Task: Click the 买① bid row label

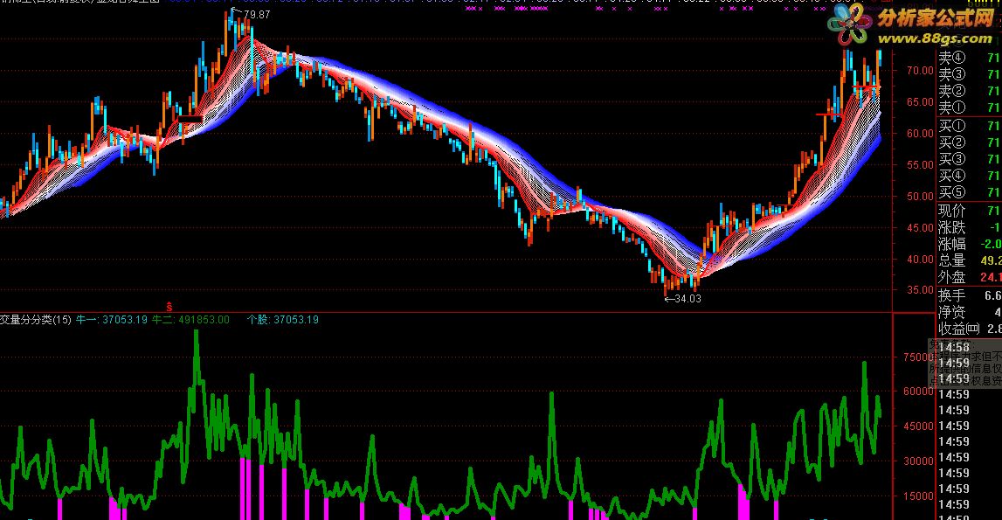Action: click(951, 126)
